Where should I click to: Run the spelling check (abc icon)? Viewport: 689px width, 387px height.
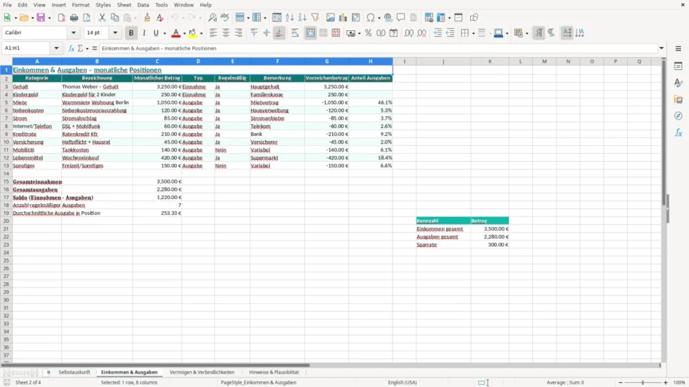[x=225, y=17]
